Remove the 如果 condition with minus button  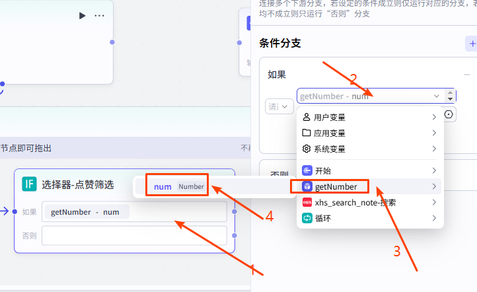point(467,75)
